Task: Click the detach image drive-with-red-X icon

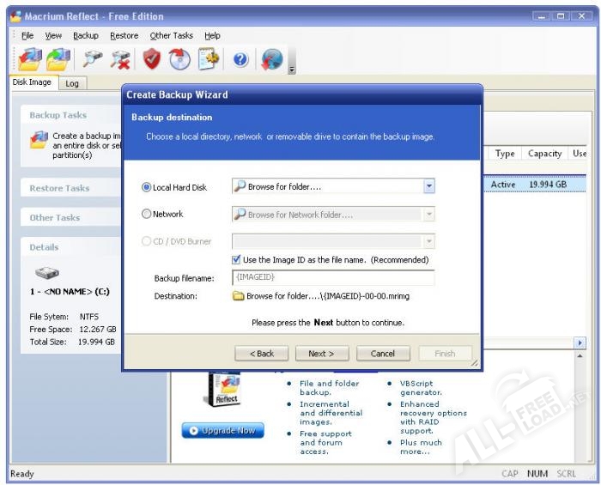Action: pyautogui.click(x=120, y=60)
